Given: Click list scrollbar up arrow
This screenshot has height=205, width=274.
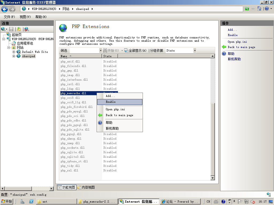Looking at the screenshot, I should pos(212,56).
